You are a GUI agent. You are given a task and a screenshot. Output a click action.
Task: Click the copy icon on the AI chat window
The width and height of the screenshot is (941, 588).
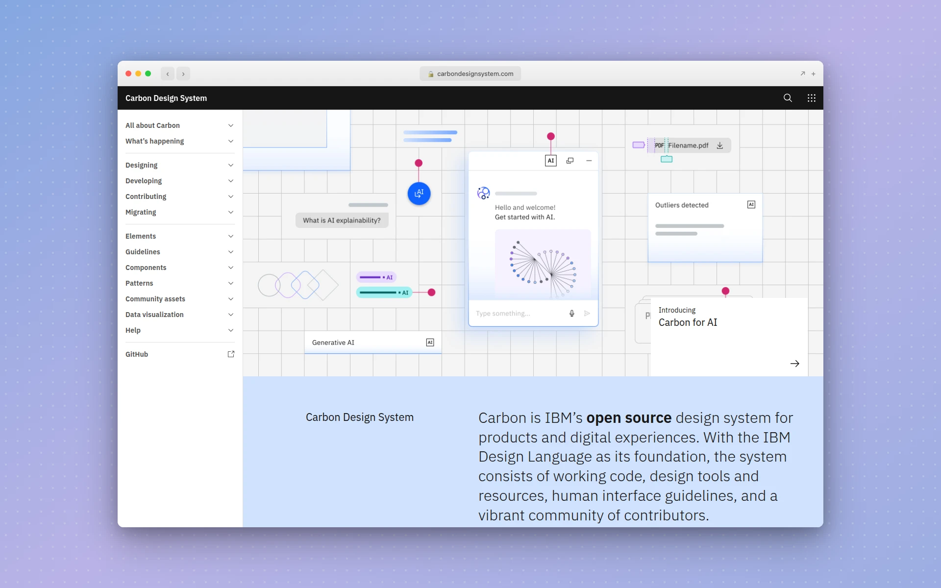click(x=570, y=160)
